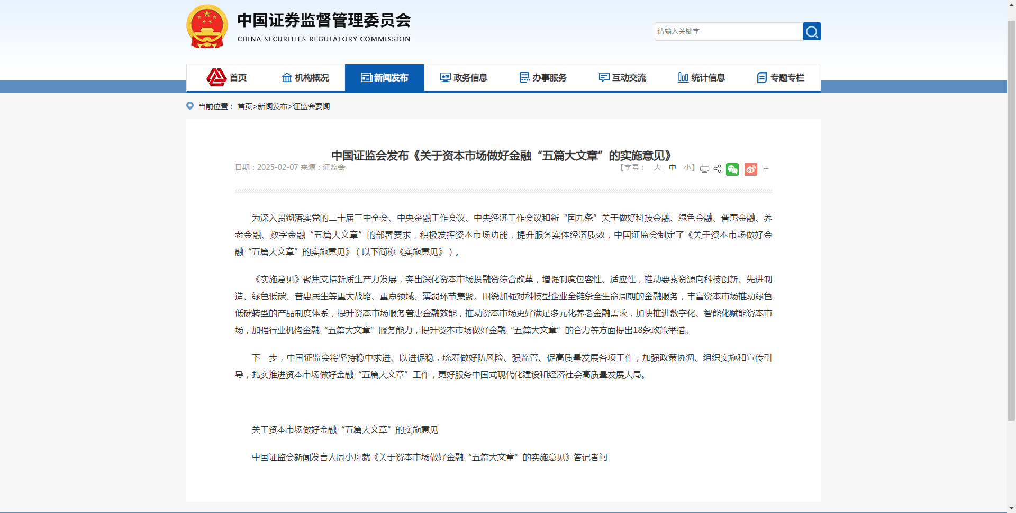Click the scrollbar up arrow

pyautogui.click(x=1011, y=4)
